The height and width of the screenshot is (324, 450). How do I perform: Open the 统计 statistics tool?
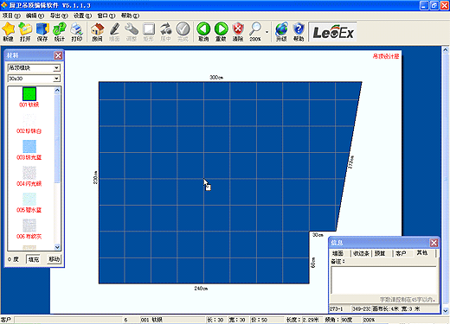point(60,32)
